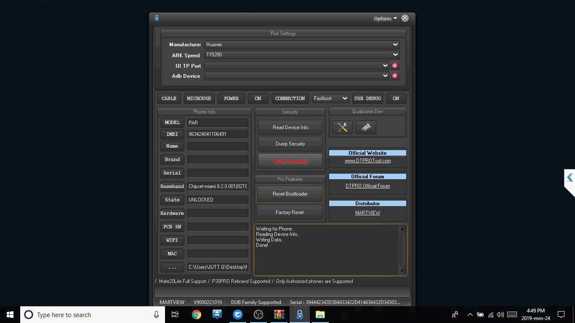Click the Reset Bootloader button

(290, 194)
